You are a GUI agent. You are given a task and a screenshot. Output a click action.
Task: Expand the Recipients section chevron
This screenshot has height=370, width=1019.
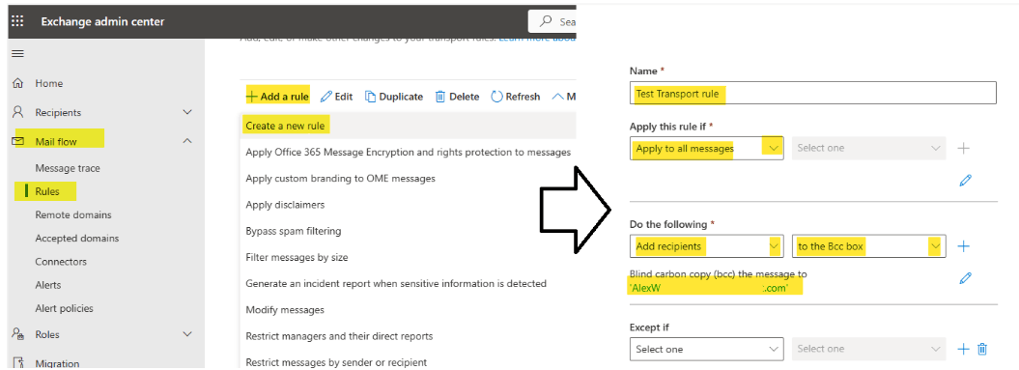click(x=187, y=112)
